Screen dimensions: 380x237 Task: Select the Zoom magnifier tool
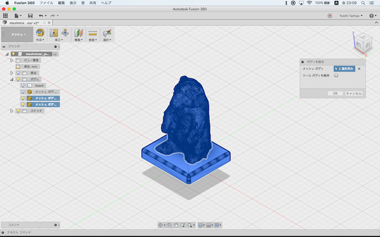(183, 225)
